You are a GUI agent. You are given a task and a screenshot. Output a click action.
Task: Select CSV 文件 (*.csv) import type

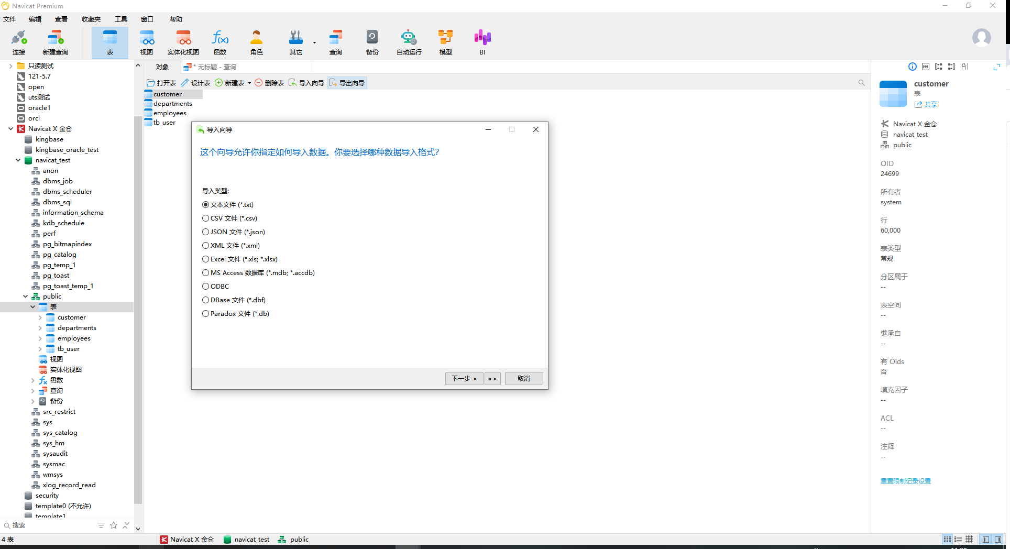click(229, 218)
